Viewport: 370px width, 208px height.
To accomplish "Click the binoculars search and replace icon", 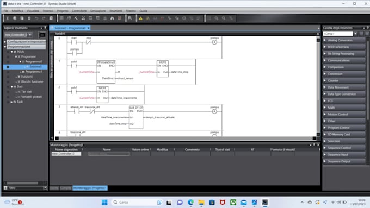I will 112,18.
